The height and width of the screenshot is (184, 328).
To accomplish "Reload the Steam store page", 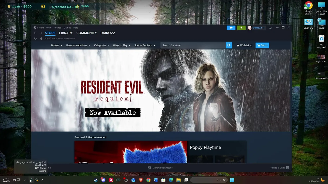I will point(35,38).
